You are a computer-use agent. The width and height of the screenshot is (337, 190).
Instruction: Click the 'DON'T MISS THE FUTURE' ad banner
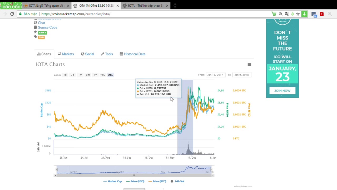(x=282, y=58)
